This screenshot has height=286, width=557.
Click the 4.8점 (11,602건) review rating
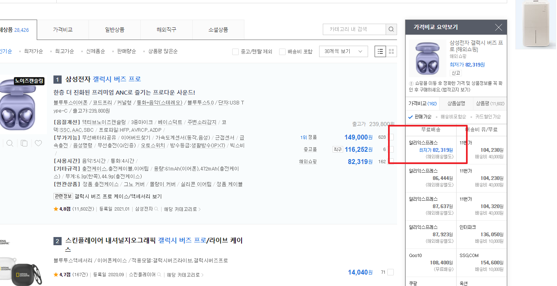74,209
